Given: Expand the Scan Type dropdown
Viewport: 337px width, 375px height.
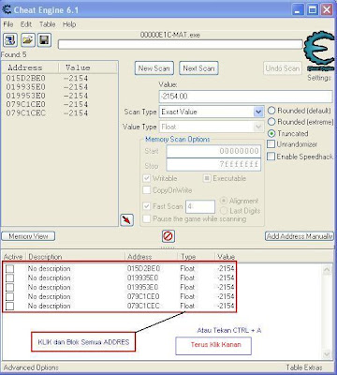Looking at the screenshot, I should [258, 112].
